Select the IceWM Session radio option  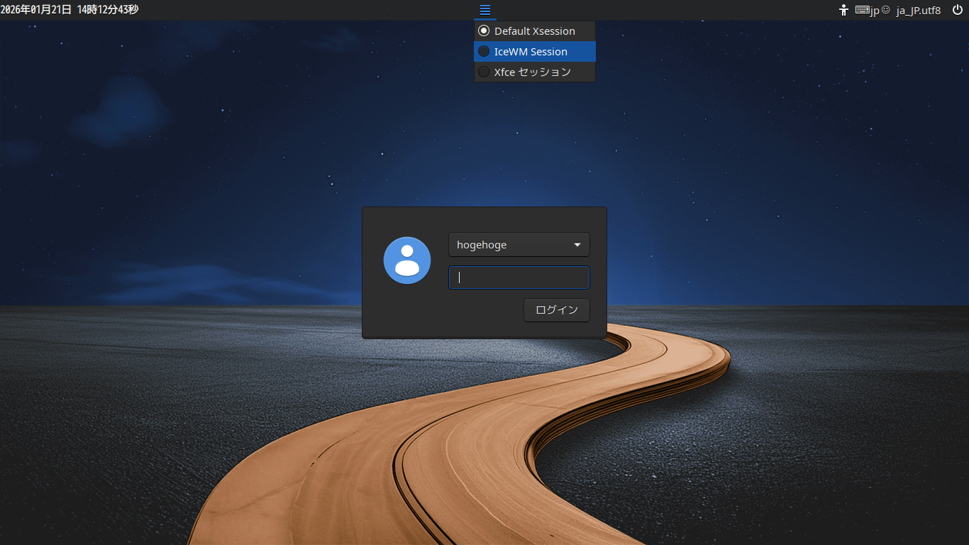pos(535,51)
